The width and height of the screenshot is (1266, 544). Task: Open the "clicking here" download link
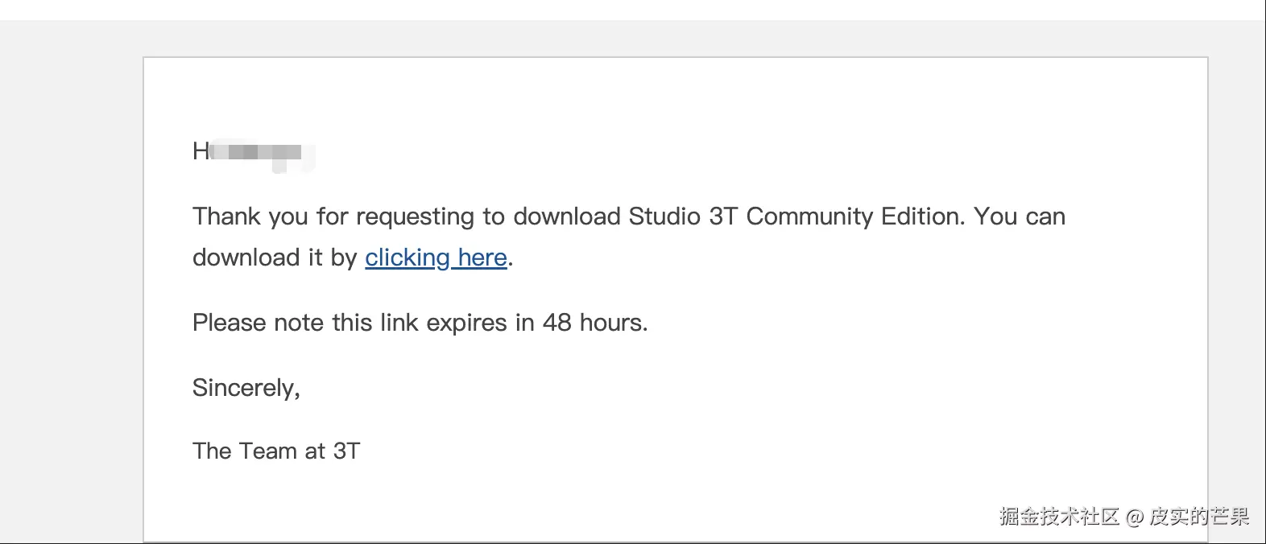[436, 258]
